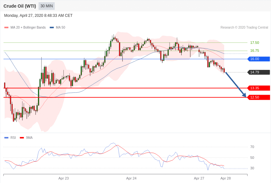271x183 pixels.
Task: Click the blue 16.00 pivot price tag
Action: [x=259, y=59]
